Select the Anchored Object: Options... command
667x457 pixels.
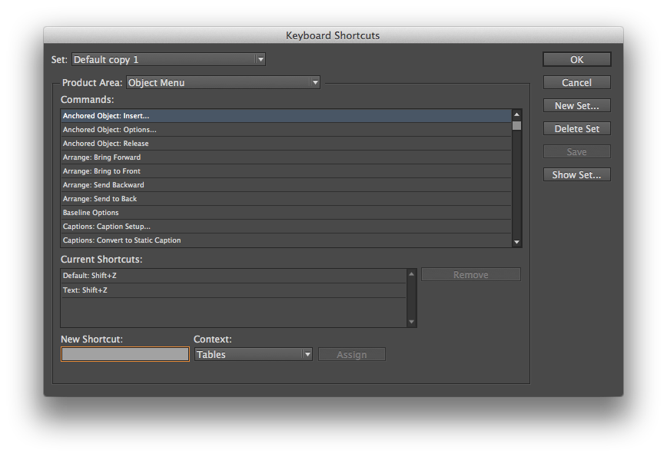[286, 130]
